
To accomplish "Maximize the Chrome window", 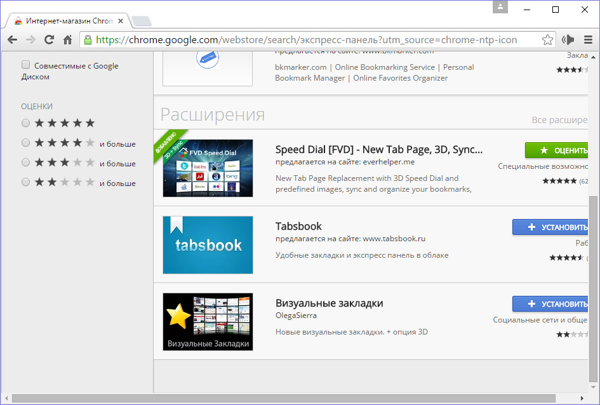I will [556, 10].
